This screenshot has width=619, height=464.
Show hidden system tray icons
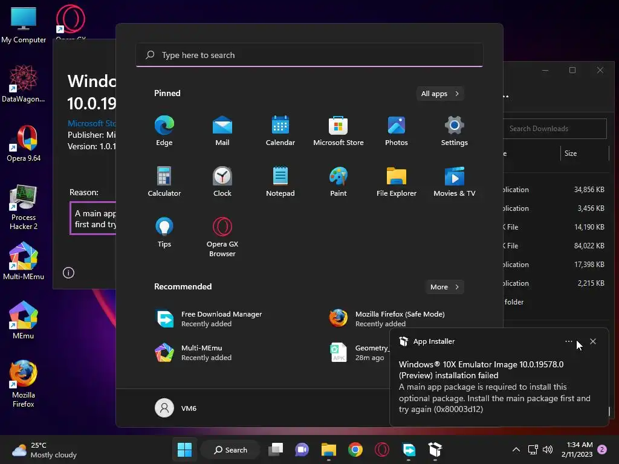516,449
